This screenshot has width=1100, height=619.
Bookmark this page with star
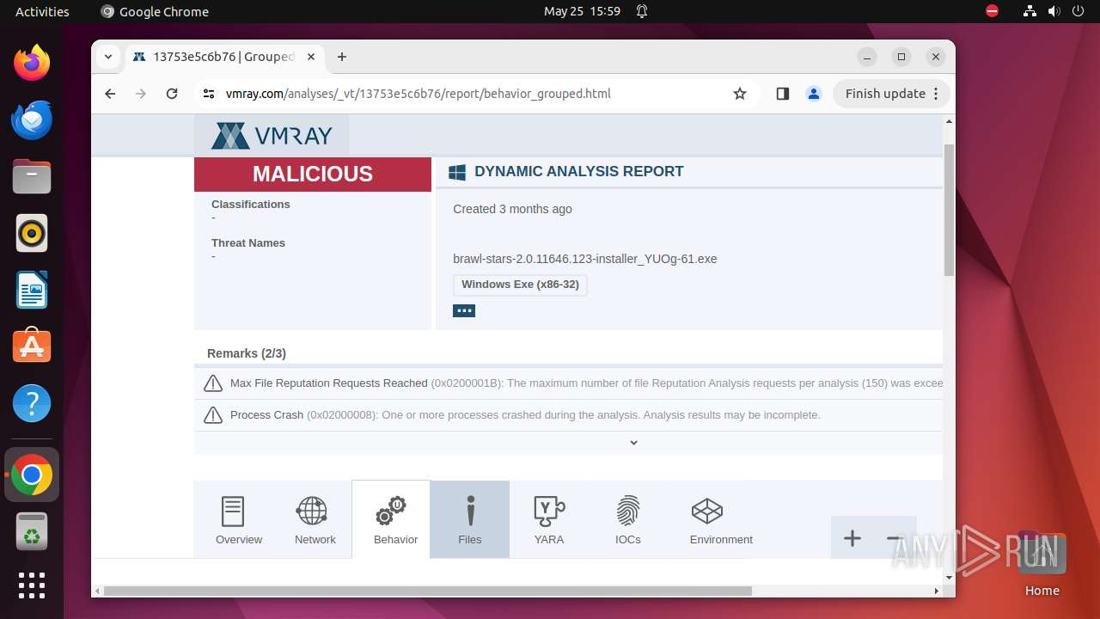(x=740, y=94)
